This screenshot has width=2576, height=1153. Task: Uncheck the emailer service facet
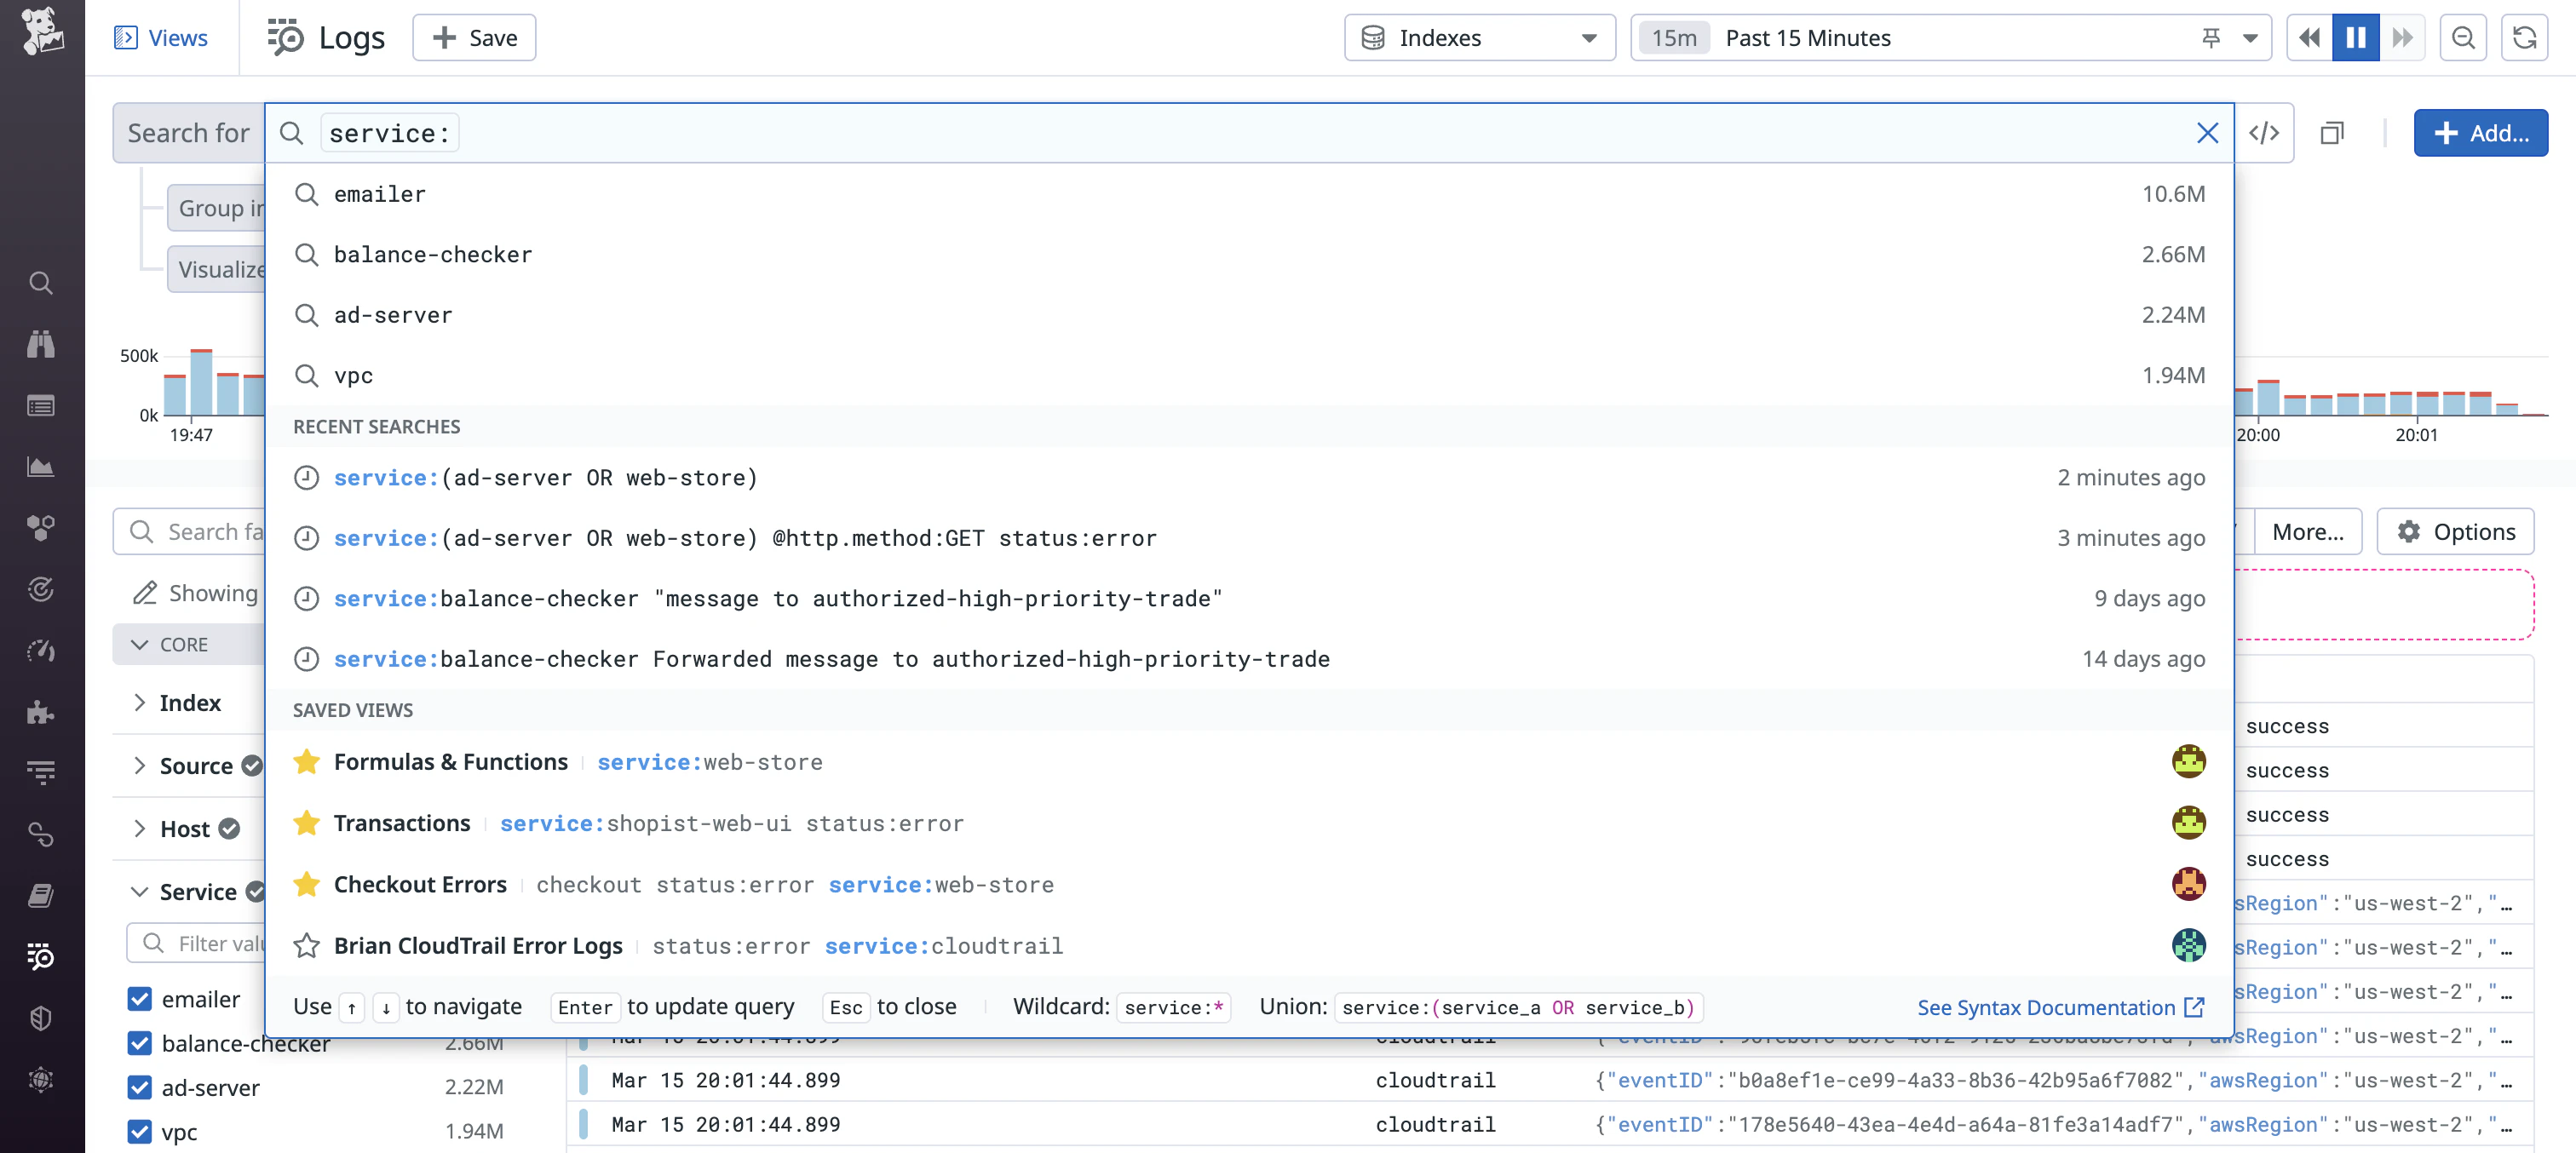click(140, 999)
